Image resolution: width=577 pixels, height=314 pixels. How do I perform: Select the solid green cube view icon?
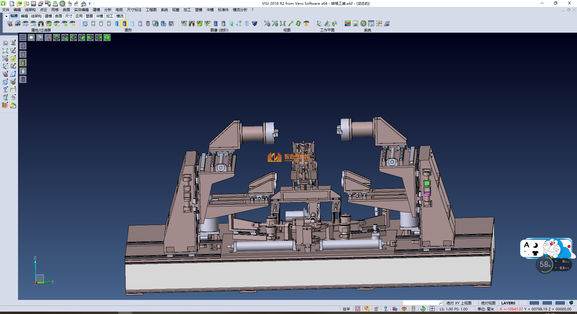(107, 37)
